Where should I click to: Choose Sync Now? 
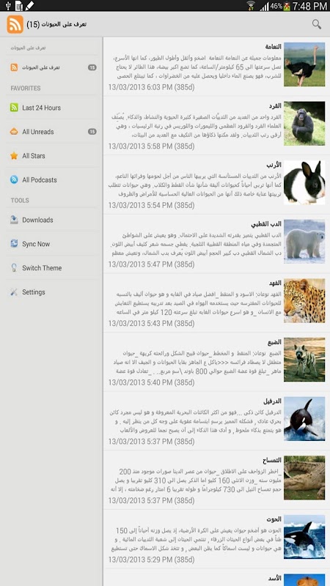(x=36, y=244)
